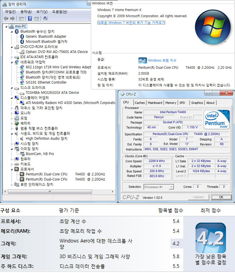Select the Microsoft Bluetooth 열거자 device

pyautogui.click(x=46, y=41)
